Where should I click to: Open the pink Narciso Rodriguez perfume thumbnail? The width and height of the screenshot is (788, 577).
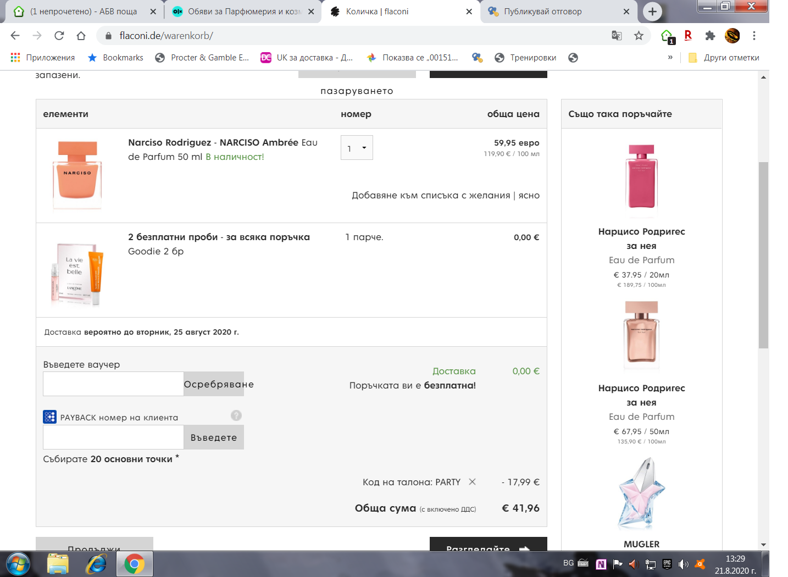click(x=641, y=176)
